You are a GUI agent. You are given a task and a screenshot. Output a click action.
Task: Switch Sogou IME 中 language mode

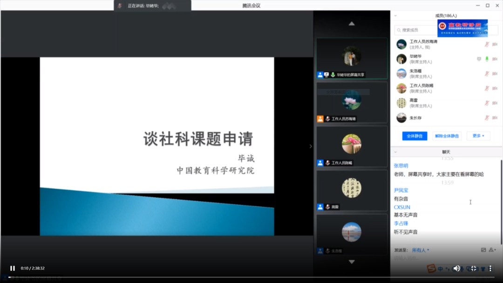tap(441, 269)
